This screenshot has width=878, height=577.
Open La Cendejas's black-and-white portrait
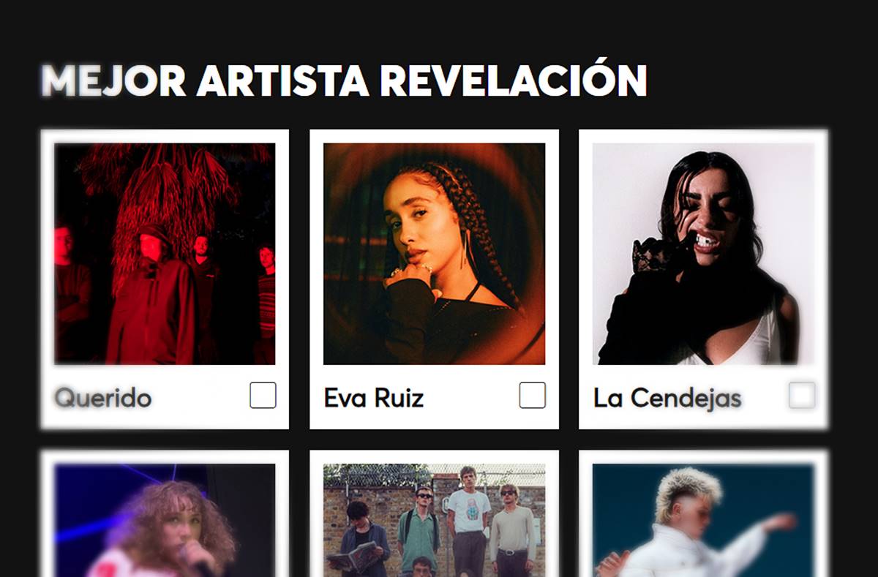coord(703,254)
